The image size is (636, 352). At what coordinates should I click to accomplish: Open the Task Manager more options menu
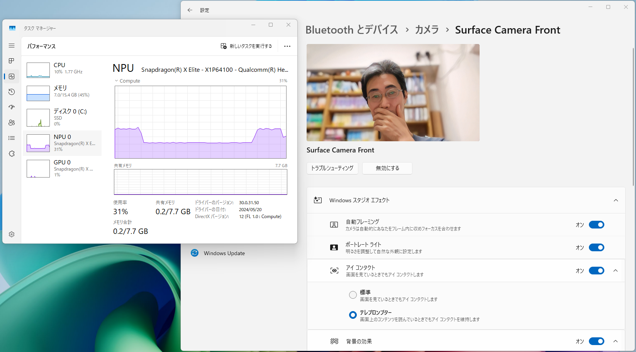(x=287, y=46)
